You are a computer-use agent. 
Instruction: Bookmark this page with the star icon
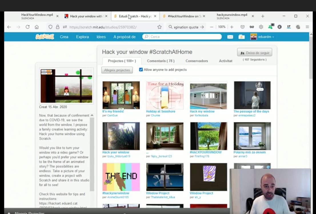pos(159,27)
